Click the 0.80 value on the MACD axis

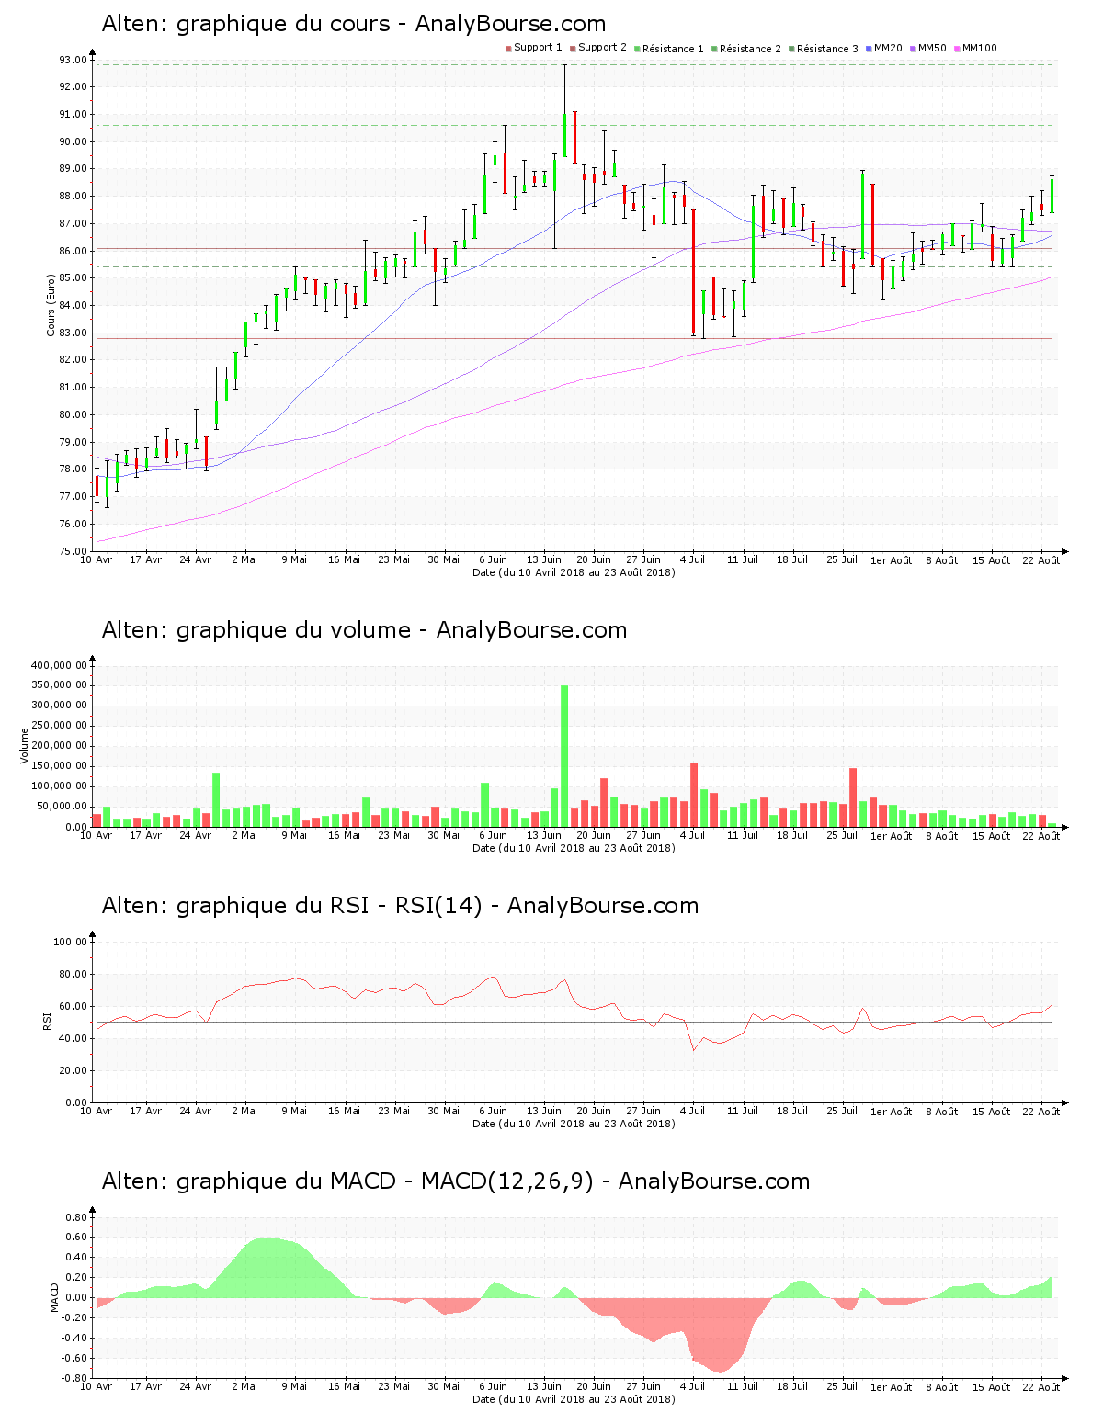[76, 1217]
